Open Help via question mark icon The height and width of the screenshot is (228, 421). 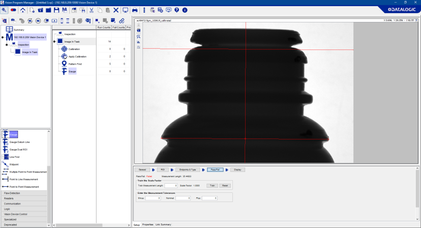[176, 10]
